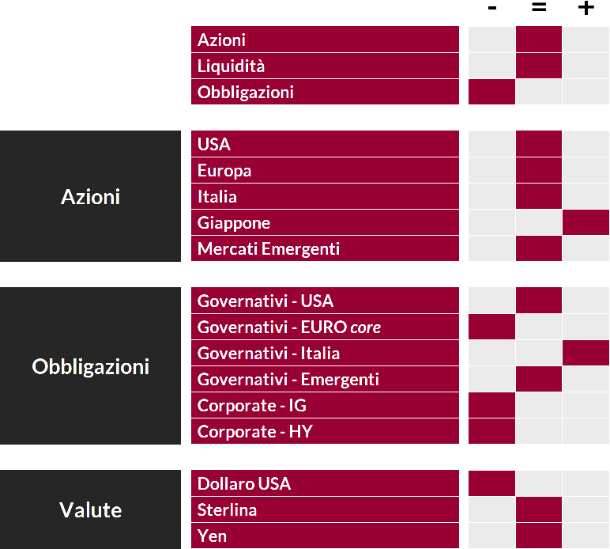
Task: Click the Giappone row label
Action: pos(325,223)
